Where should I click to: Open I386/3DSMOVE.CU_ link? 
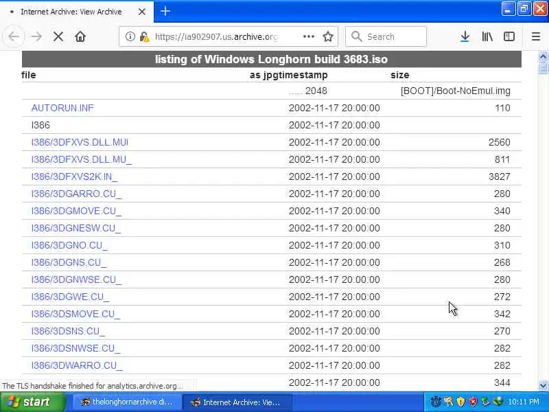(x=75, y=314)
